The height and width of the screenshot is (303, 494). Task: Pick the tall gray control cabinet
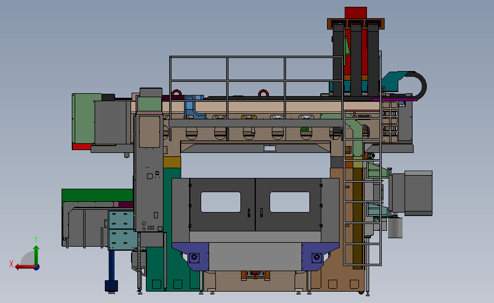148,173
